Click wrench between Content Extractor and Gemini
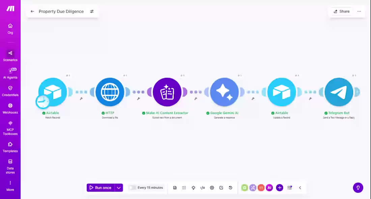Screen dimensions: 371x199 (196, 98)
